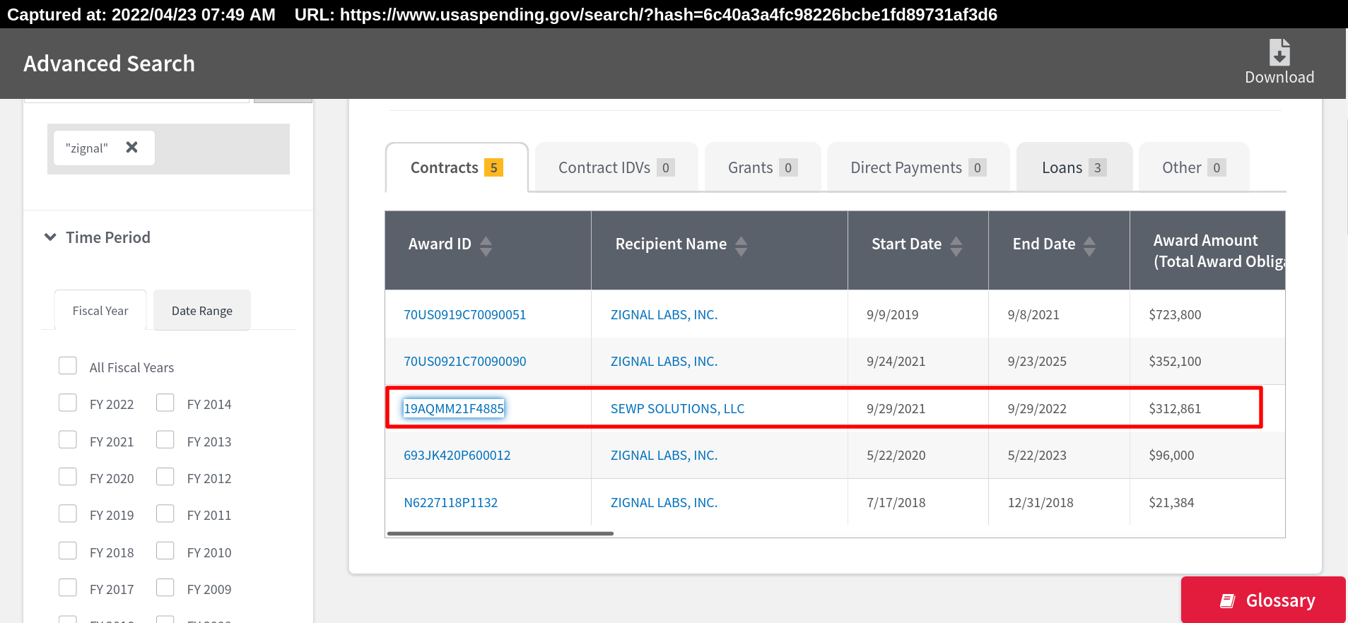Tick the FY 2021 checkbox
The height and width of the screenshot is (623, 1348).
[68, 440]
